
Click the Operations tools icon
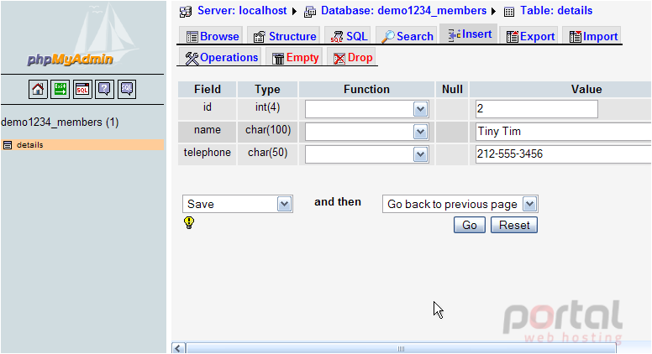click(192, 59)
